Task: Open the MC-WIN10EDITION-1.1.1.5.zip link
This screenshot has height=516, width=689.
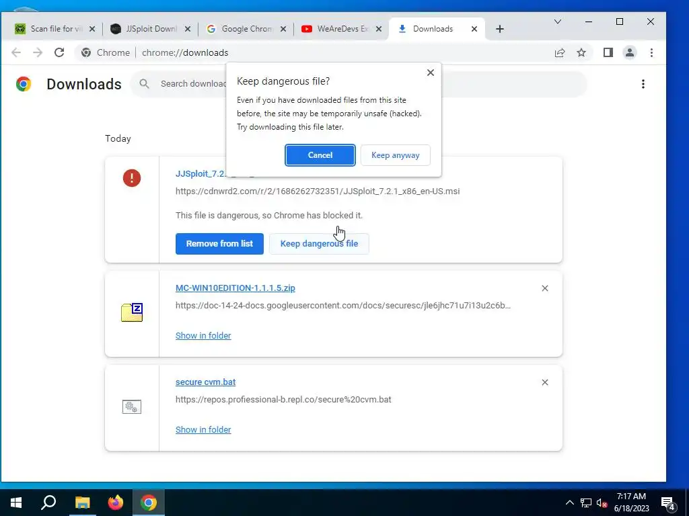Action: 235,288
